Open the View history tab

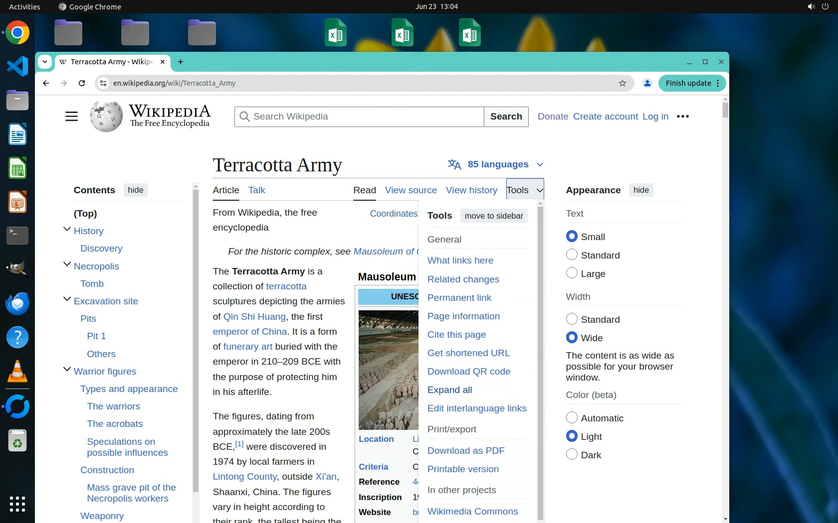tap(471, 190)
